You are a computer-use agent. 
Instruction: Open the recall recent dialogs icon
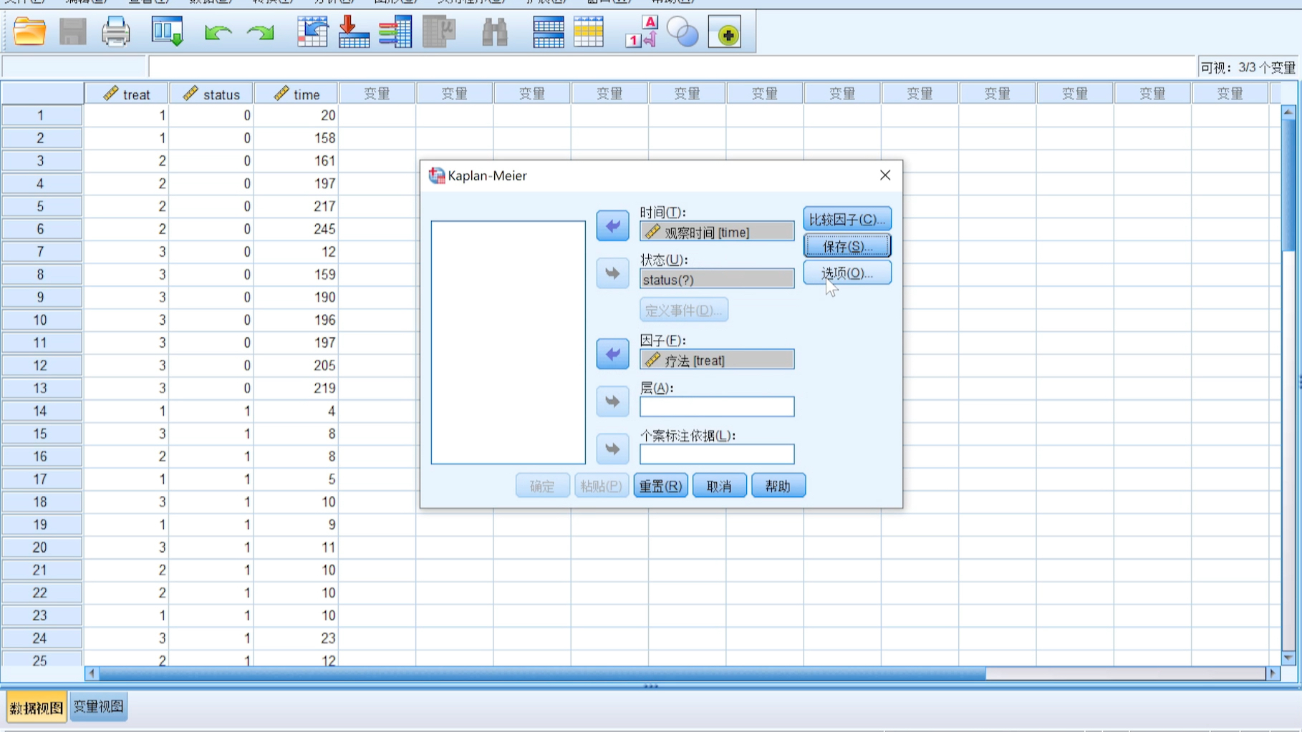click(x=168, y=32)
